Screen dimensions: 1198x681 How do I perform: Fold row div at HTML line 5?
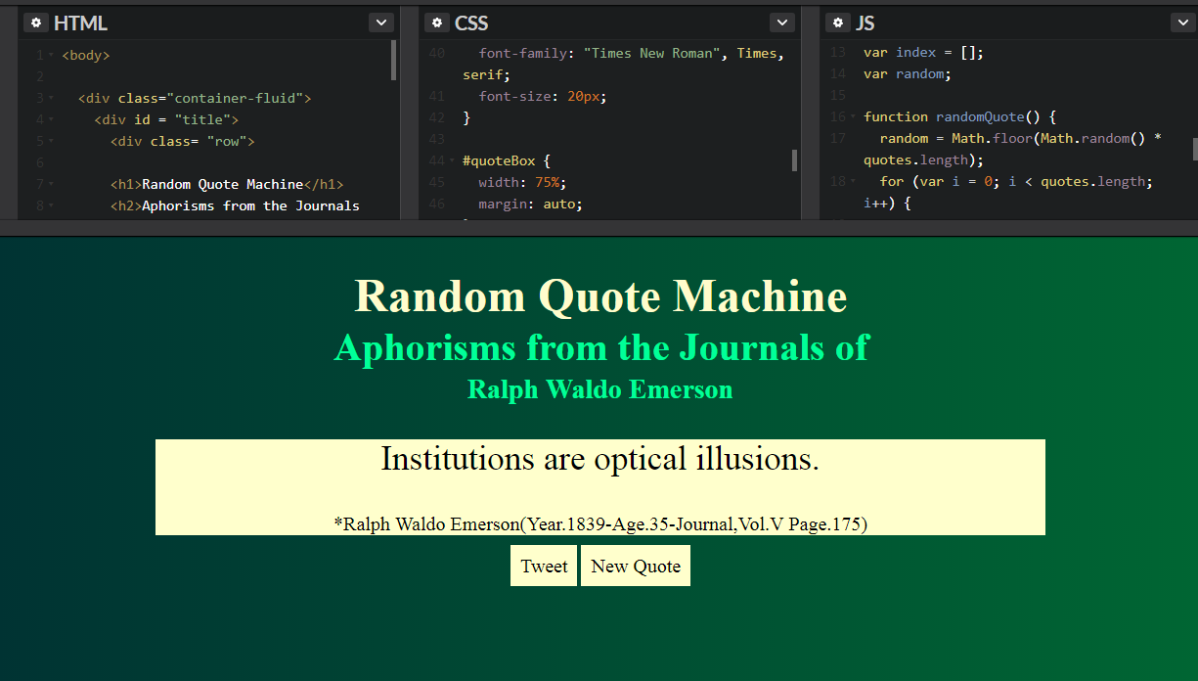click(51, 142)
